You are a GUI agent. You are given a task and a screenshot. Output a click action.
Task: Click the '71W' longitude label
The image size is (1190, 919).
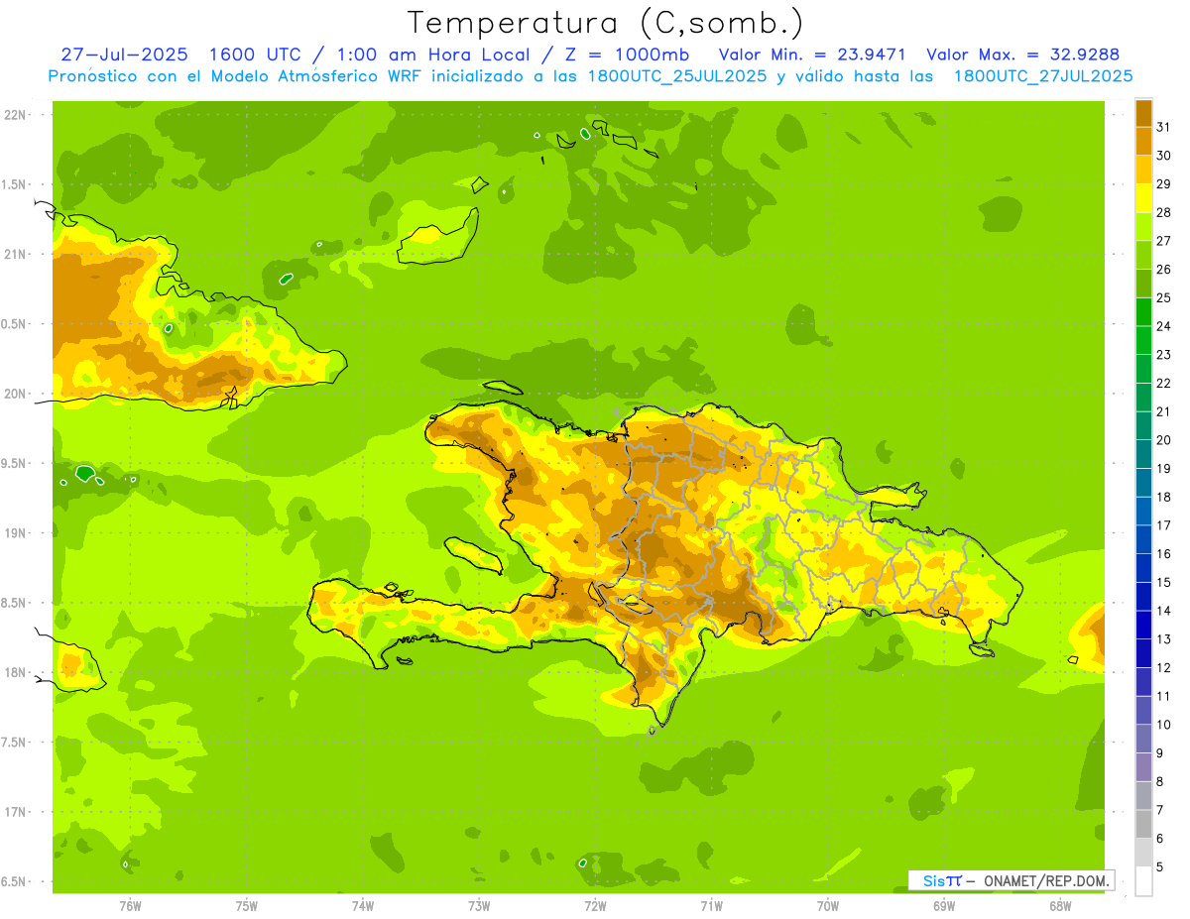coord(711,906)
